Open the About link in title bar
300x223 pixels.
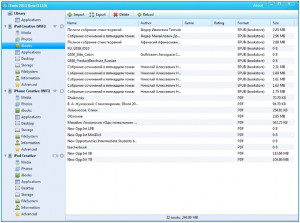pyautogui.click(x=258, y=6)
